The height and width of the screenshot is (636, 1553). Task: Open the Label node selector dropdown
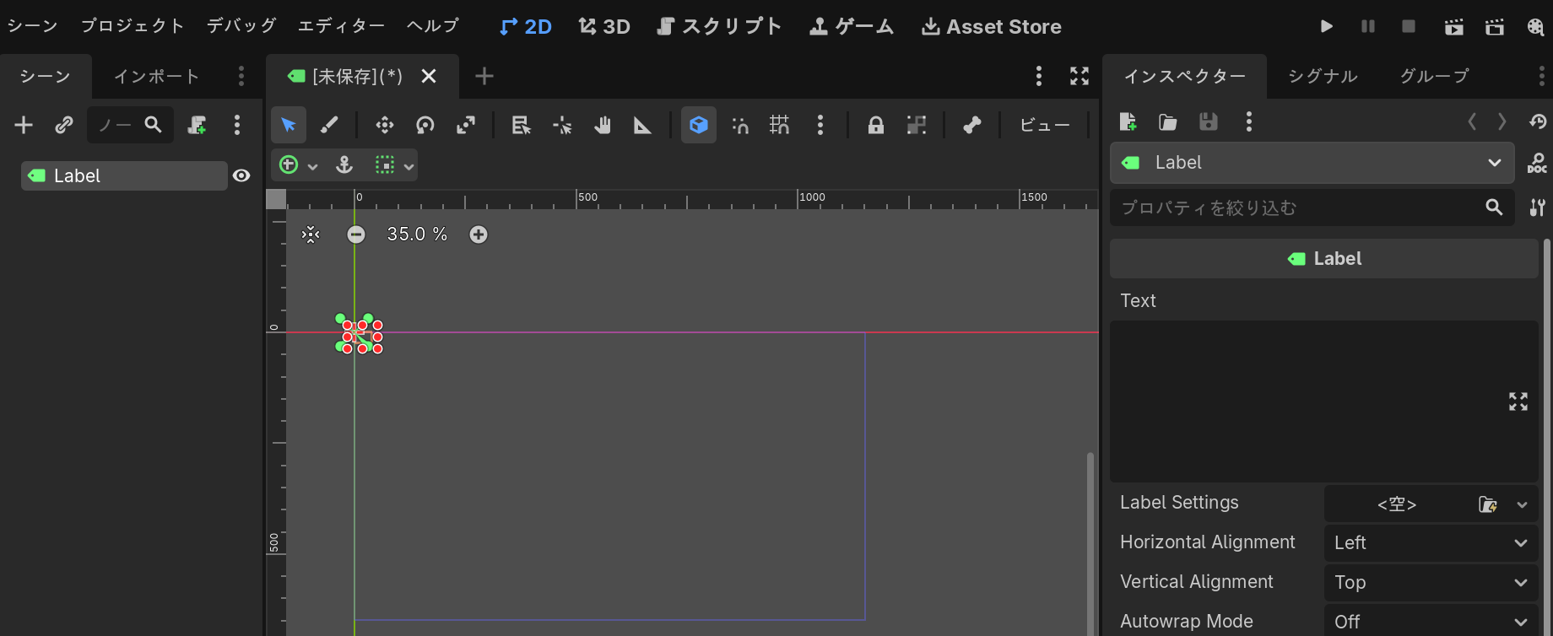1312,163
